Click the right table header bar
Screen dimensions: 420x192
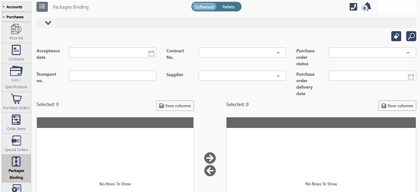coord(321,123)
